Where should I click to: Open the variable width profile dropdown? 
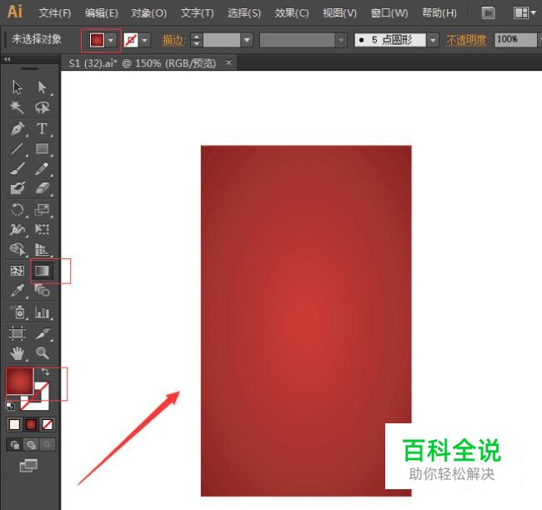click(341, 40)
